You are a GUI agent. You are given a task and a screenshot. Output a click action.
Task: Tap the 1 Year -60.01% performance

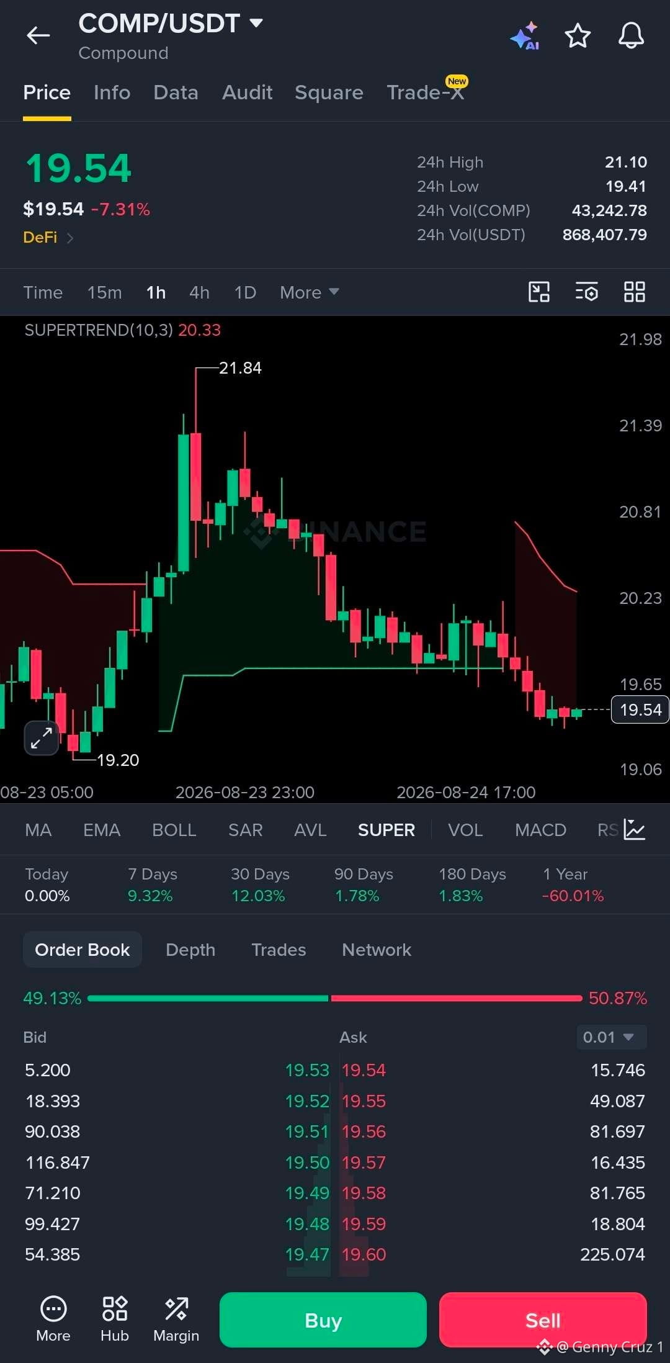click(573, 884)
